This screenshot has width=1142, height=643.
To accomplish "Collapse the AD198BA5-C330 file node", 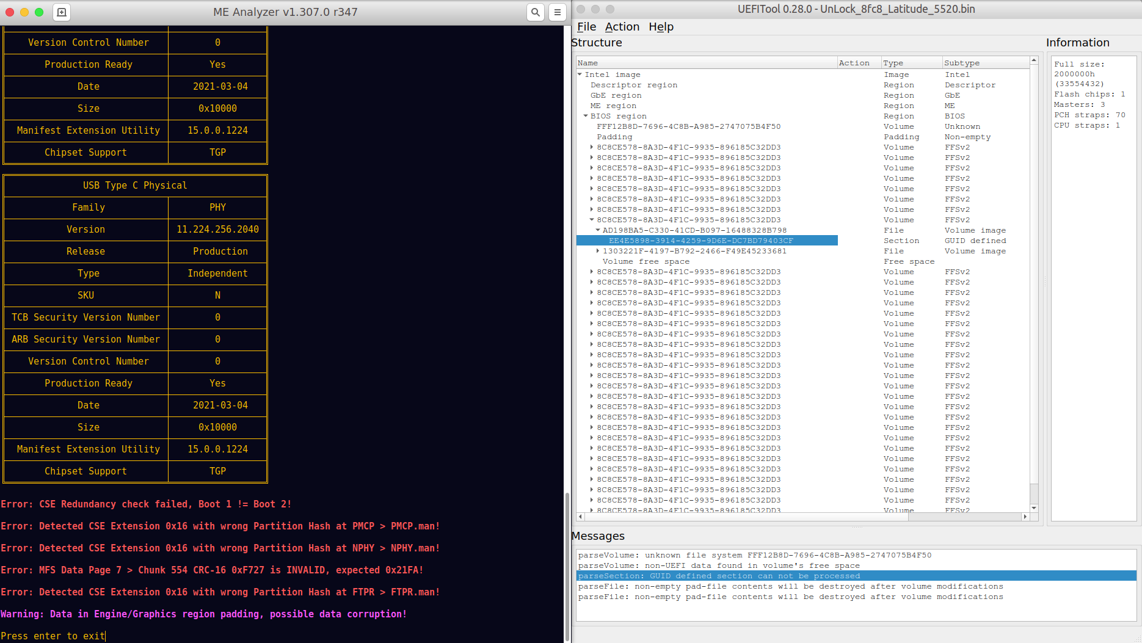I will click(598, 230).
